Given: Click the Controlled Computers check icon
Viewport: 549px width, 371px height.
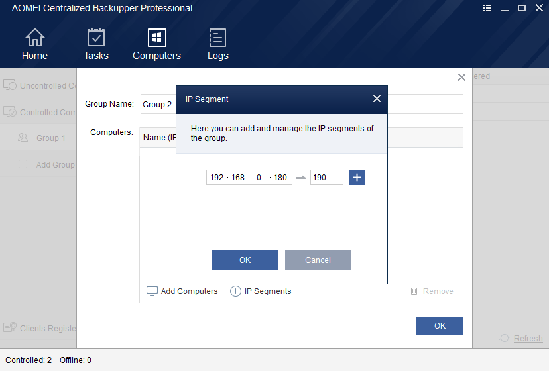Looking at the screenshot, I should tap(10, 112).
